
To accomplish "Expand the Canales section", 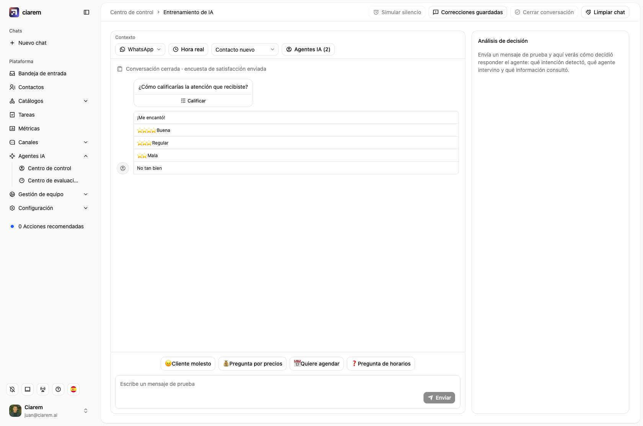I will [x=49, y=142].
